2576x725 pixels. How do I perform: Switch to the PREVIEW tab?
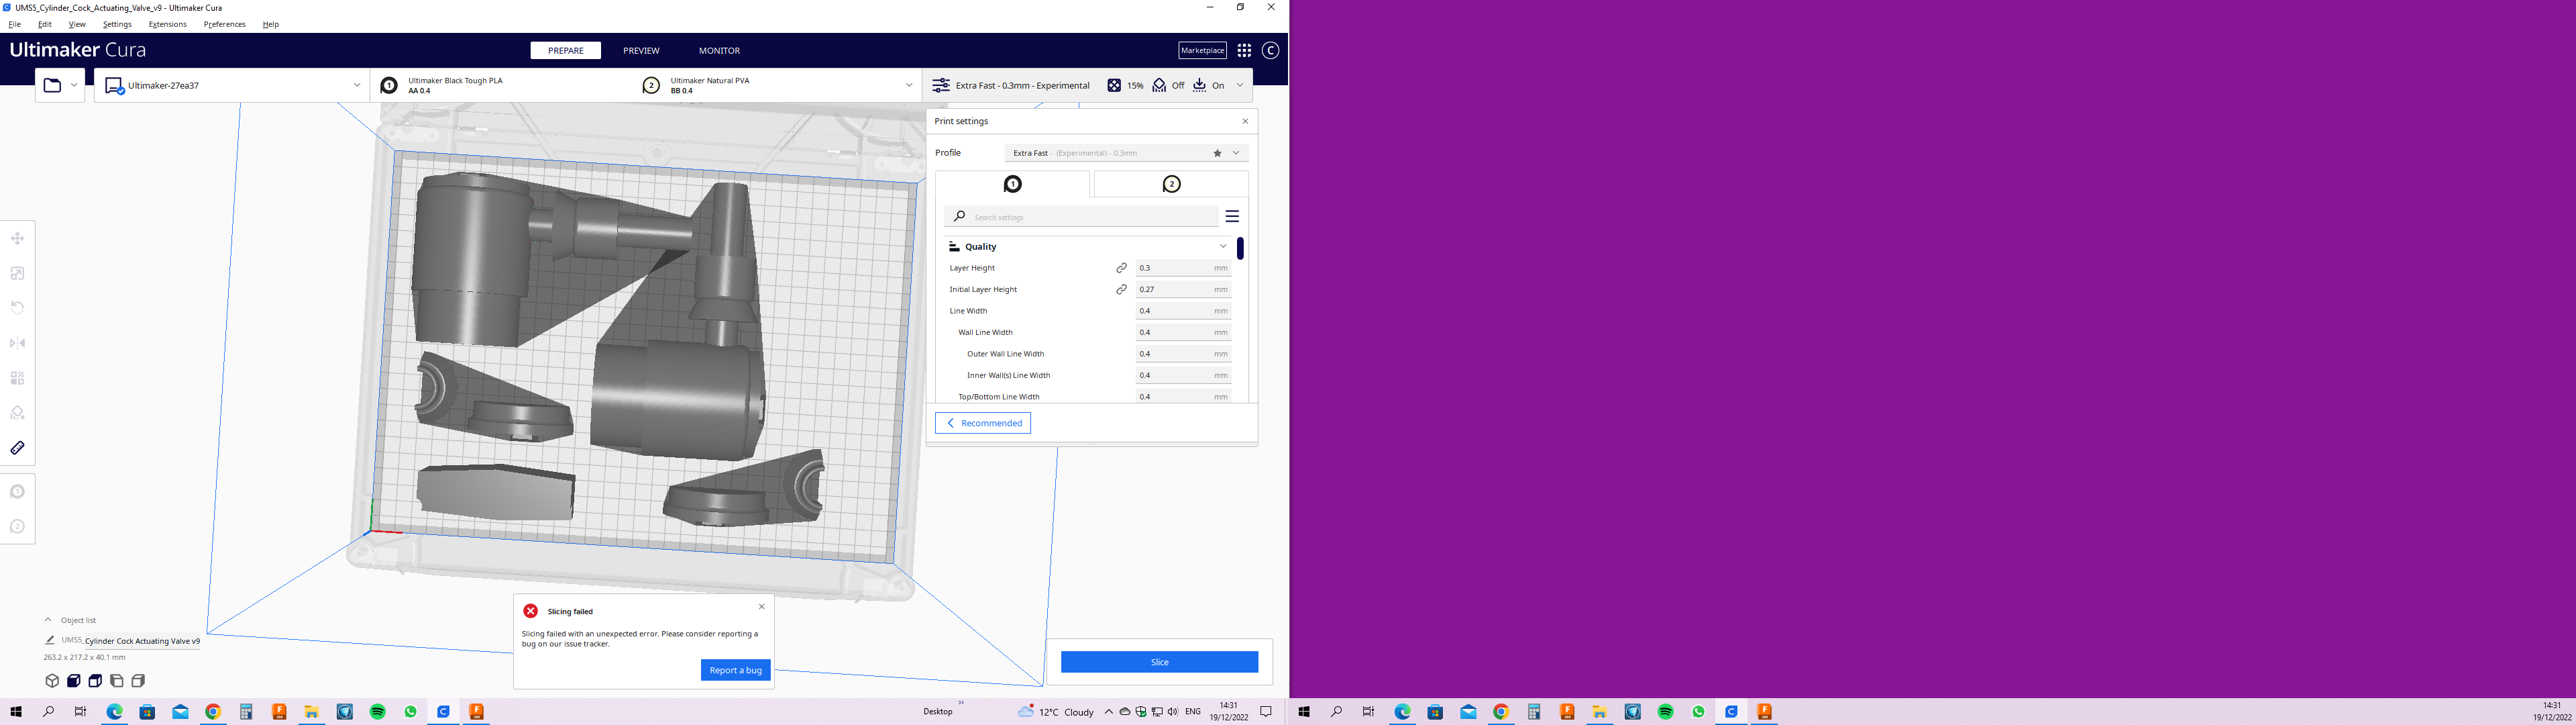coord(640,50)
